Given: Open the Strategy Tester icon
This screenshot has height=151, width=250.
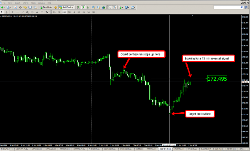Looking at the screenshot, I should 35,7.
